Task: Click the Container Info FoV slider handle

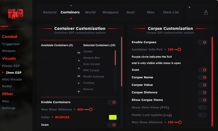Action: point(179,50)
